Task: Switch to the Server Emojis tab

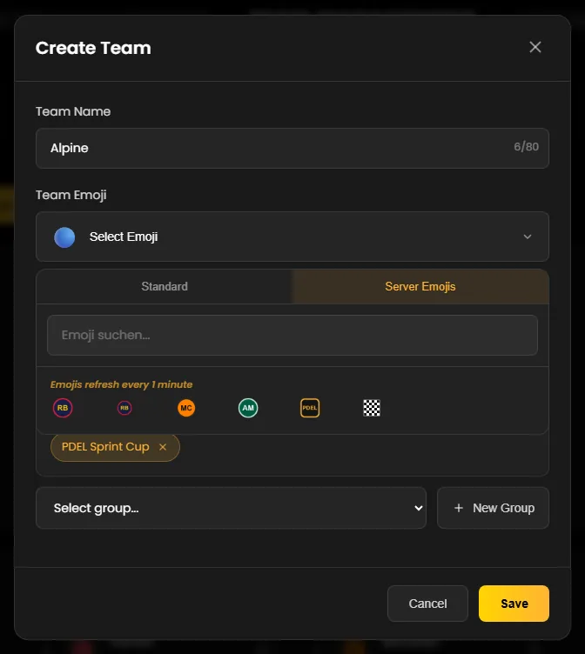Action: click(420, 286)
